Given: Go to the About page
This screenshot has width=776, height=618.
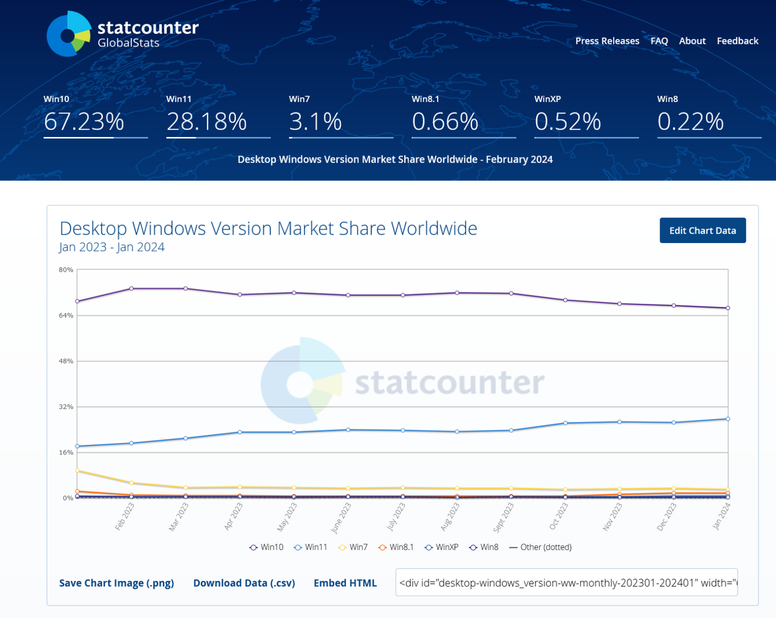Looking at the screenshot, I should tap(692, 41).
